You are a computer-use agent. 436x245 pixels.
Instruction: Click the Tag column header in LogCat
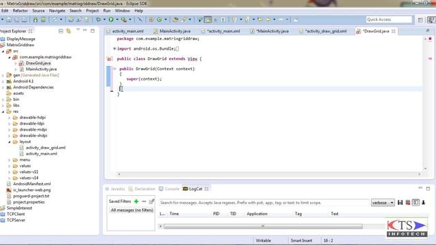[298, 214]
